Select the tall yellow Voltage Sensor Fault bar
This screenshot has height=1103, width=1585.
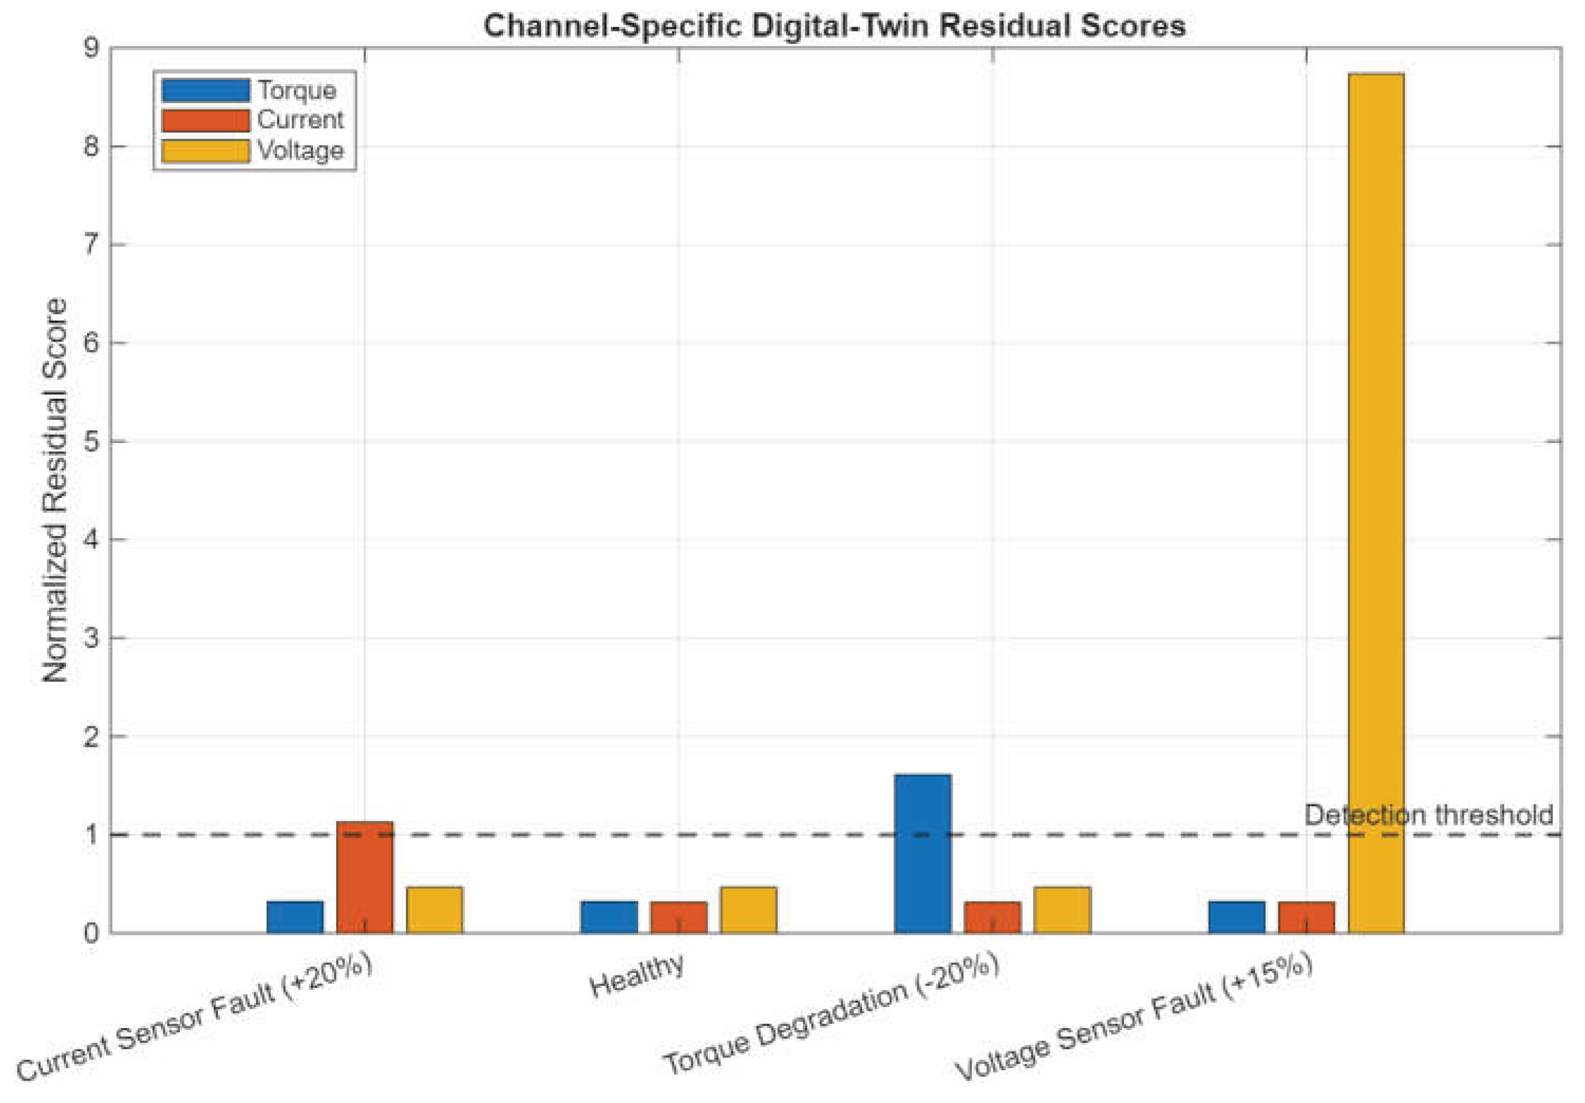(1377, 503)
